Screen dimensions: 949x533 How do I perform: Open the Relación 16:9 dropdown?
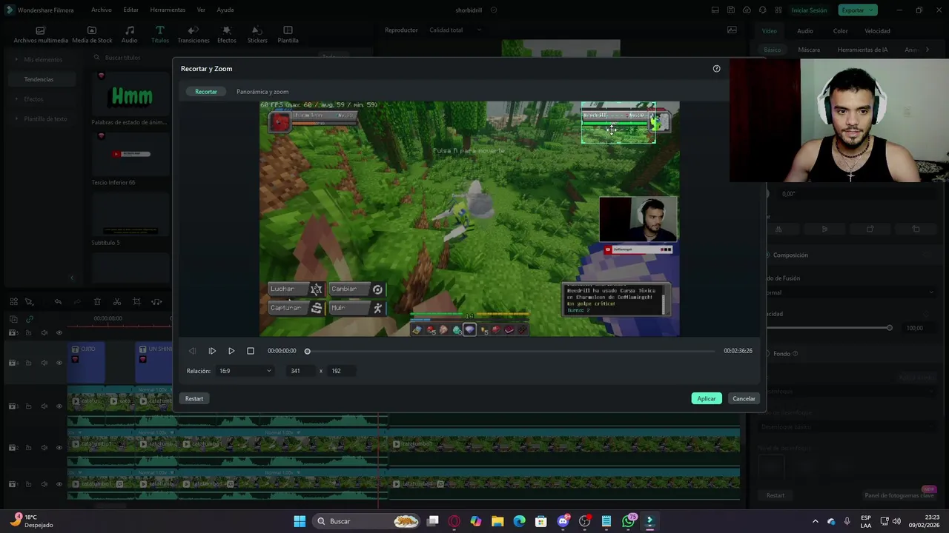[245, 371]
